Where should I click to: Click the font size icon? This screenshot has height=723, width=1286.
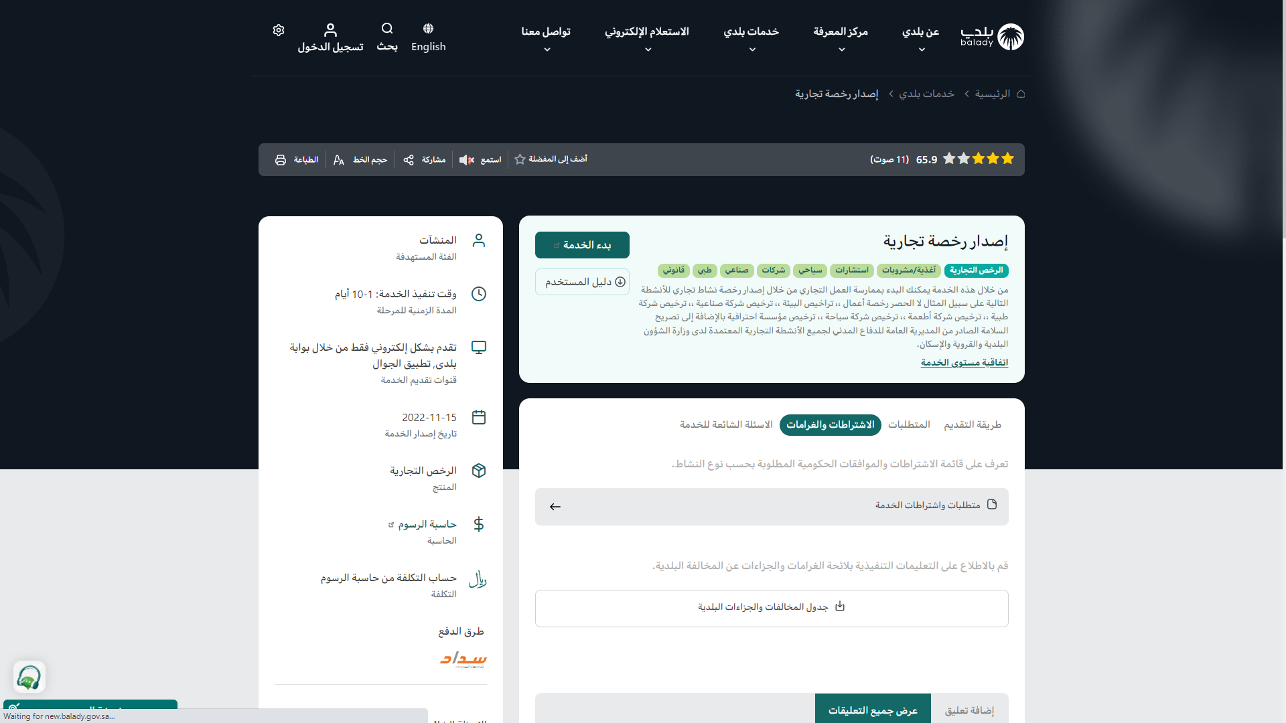pos(339,160)
